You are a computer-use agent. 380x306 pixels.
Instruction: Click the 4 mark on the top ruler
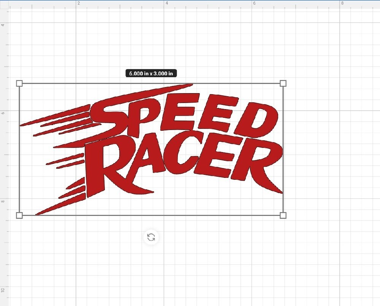click(166, 3)
